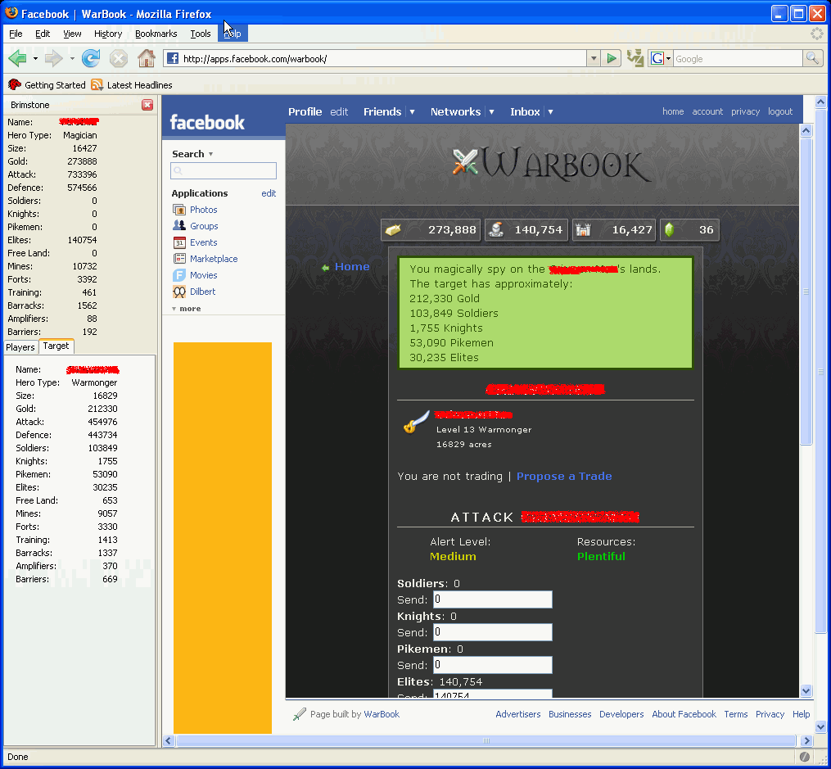Open the browser Home page icon
Screen dimensions: 831x769
[x=147, y=58]
